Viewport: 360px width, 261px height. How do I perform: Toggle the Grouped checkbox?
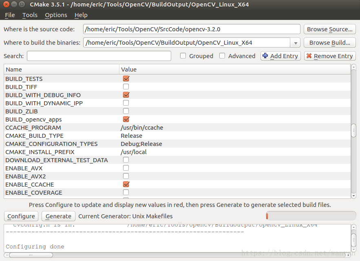[183, 56]
